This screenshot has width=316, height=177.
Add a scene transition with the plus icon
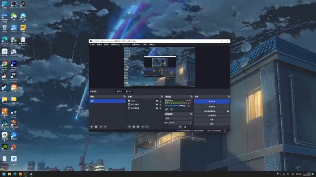click(x=180, y=127)
